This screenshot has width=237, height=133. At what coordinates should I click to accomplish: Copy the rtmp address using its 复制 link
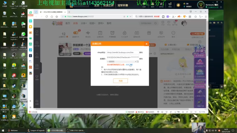[x=141, y=53]
